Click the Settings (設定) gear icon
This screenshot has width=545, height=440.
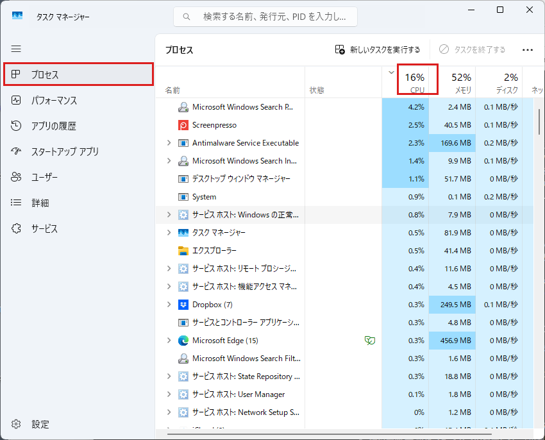click(16, 424)
